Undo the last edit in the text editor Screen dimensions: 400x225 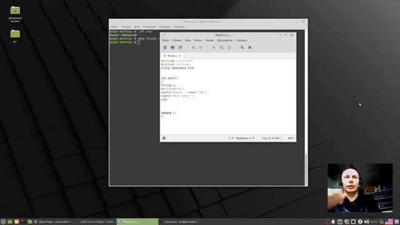(x=193, y=47)
